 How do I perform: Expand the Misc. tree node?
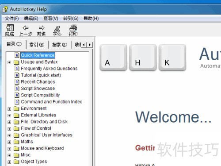pyautogui.click(x=9, y=155)
